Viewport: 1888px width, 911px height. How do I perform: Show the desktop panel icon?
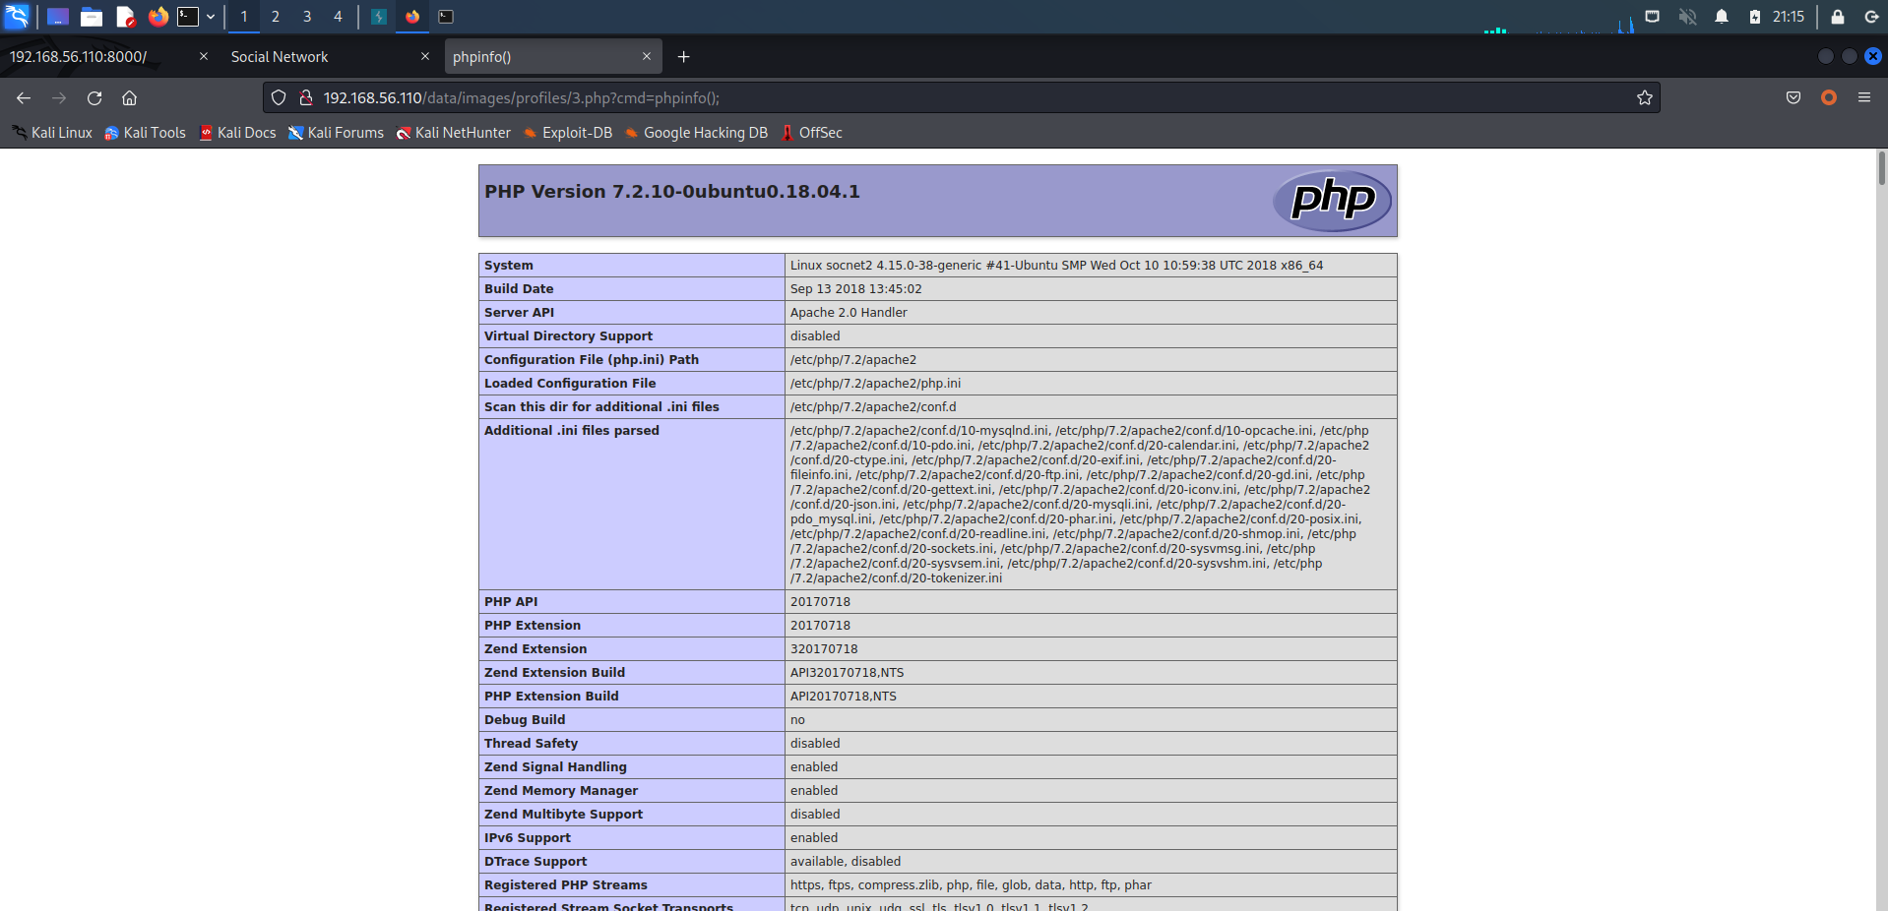pos(58,17)
